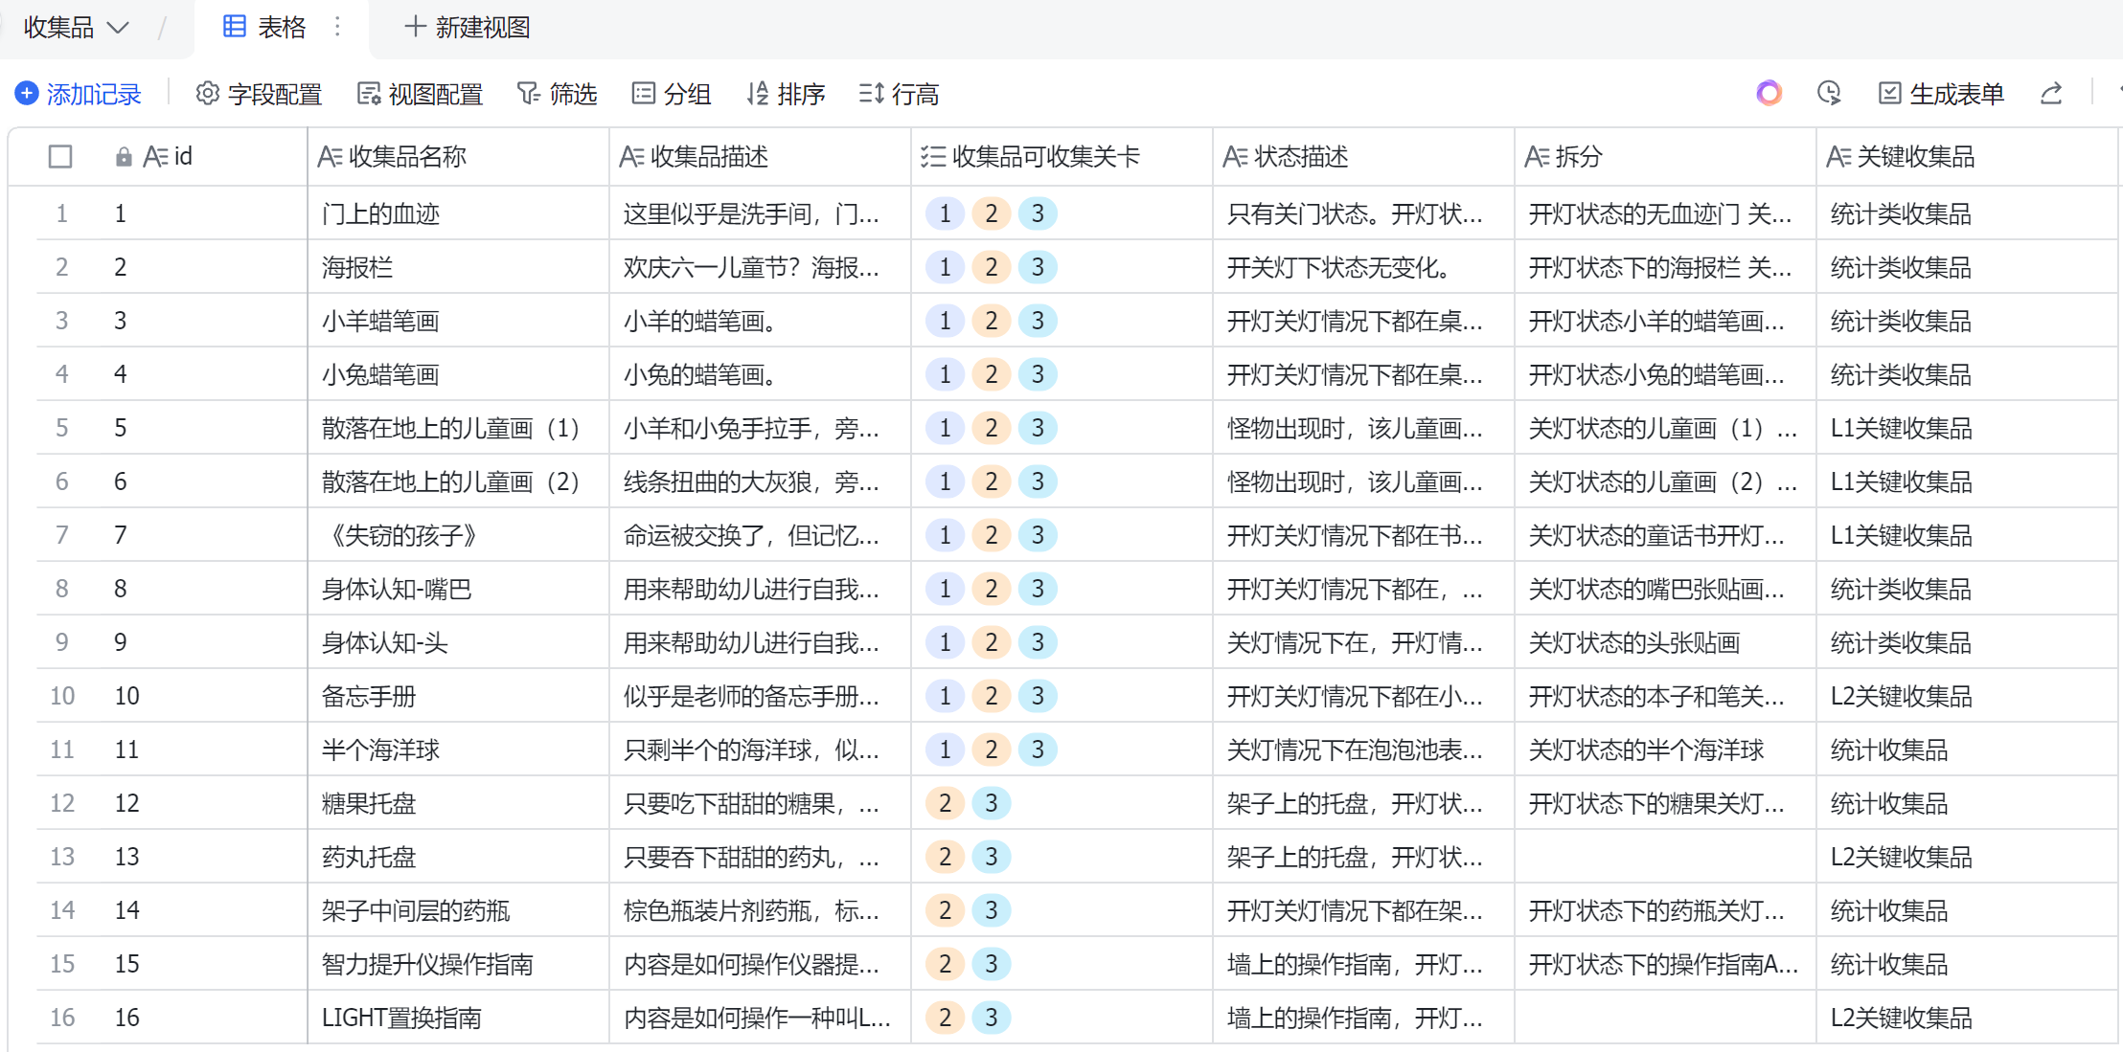The width and height of the screenshot is (2123, 1052).
Task: Open view configuration (视图配置)
Action: (x=420, y=94)
